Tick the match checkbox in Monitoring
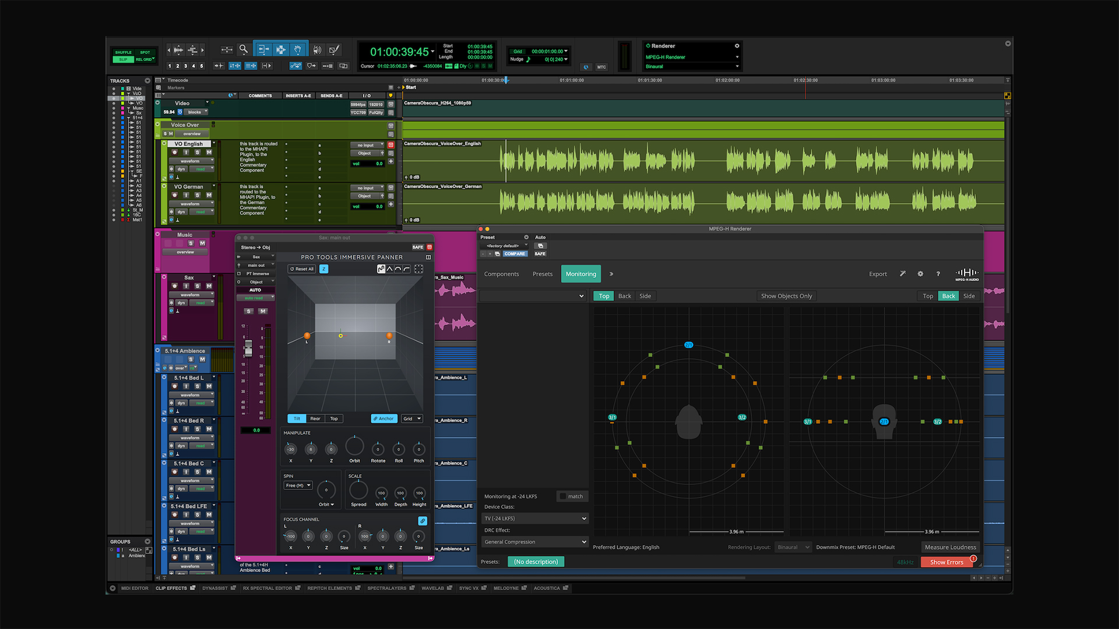The width and height of the screenshot is (1119, 629). 562,496
